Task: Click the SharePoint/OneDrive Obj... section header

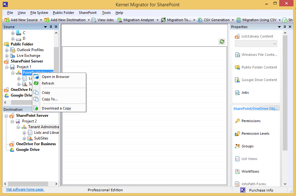Action: coord(255,109)
